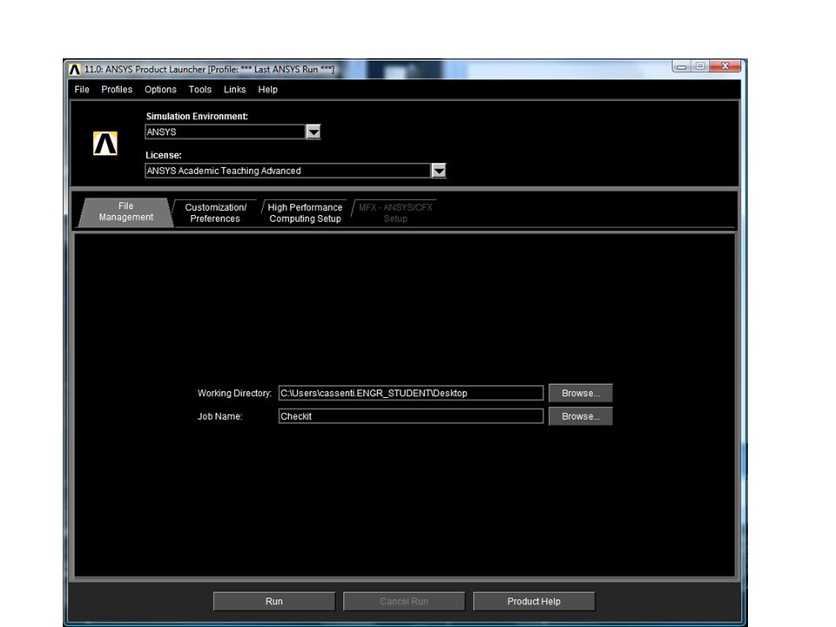Switch to the Customization/Preferences tab
Viewport: 836px width, 627px height.
click(215, 213)
